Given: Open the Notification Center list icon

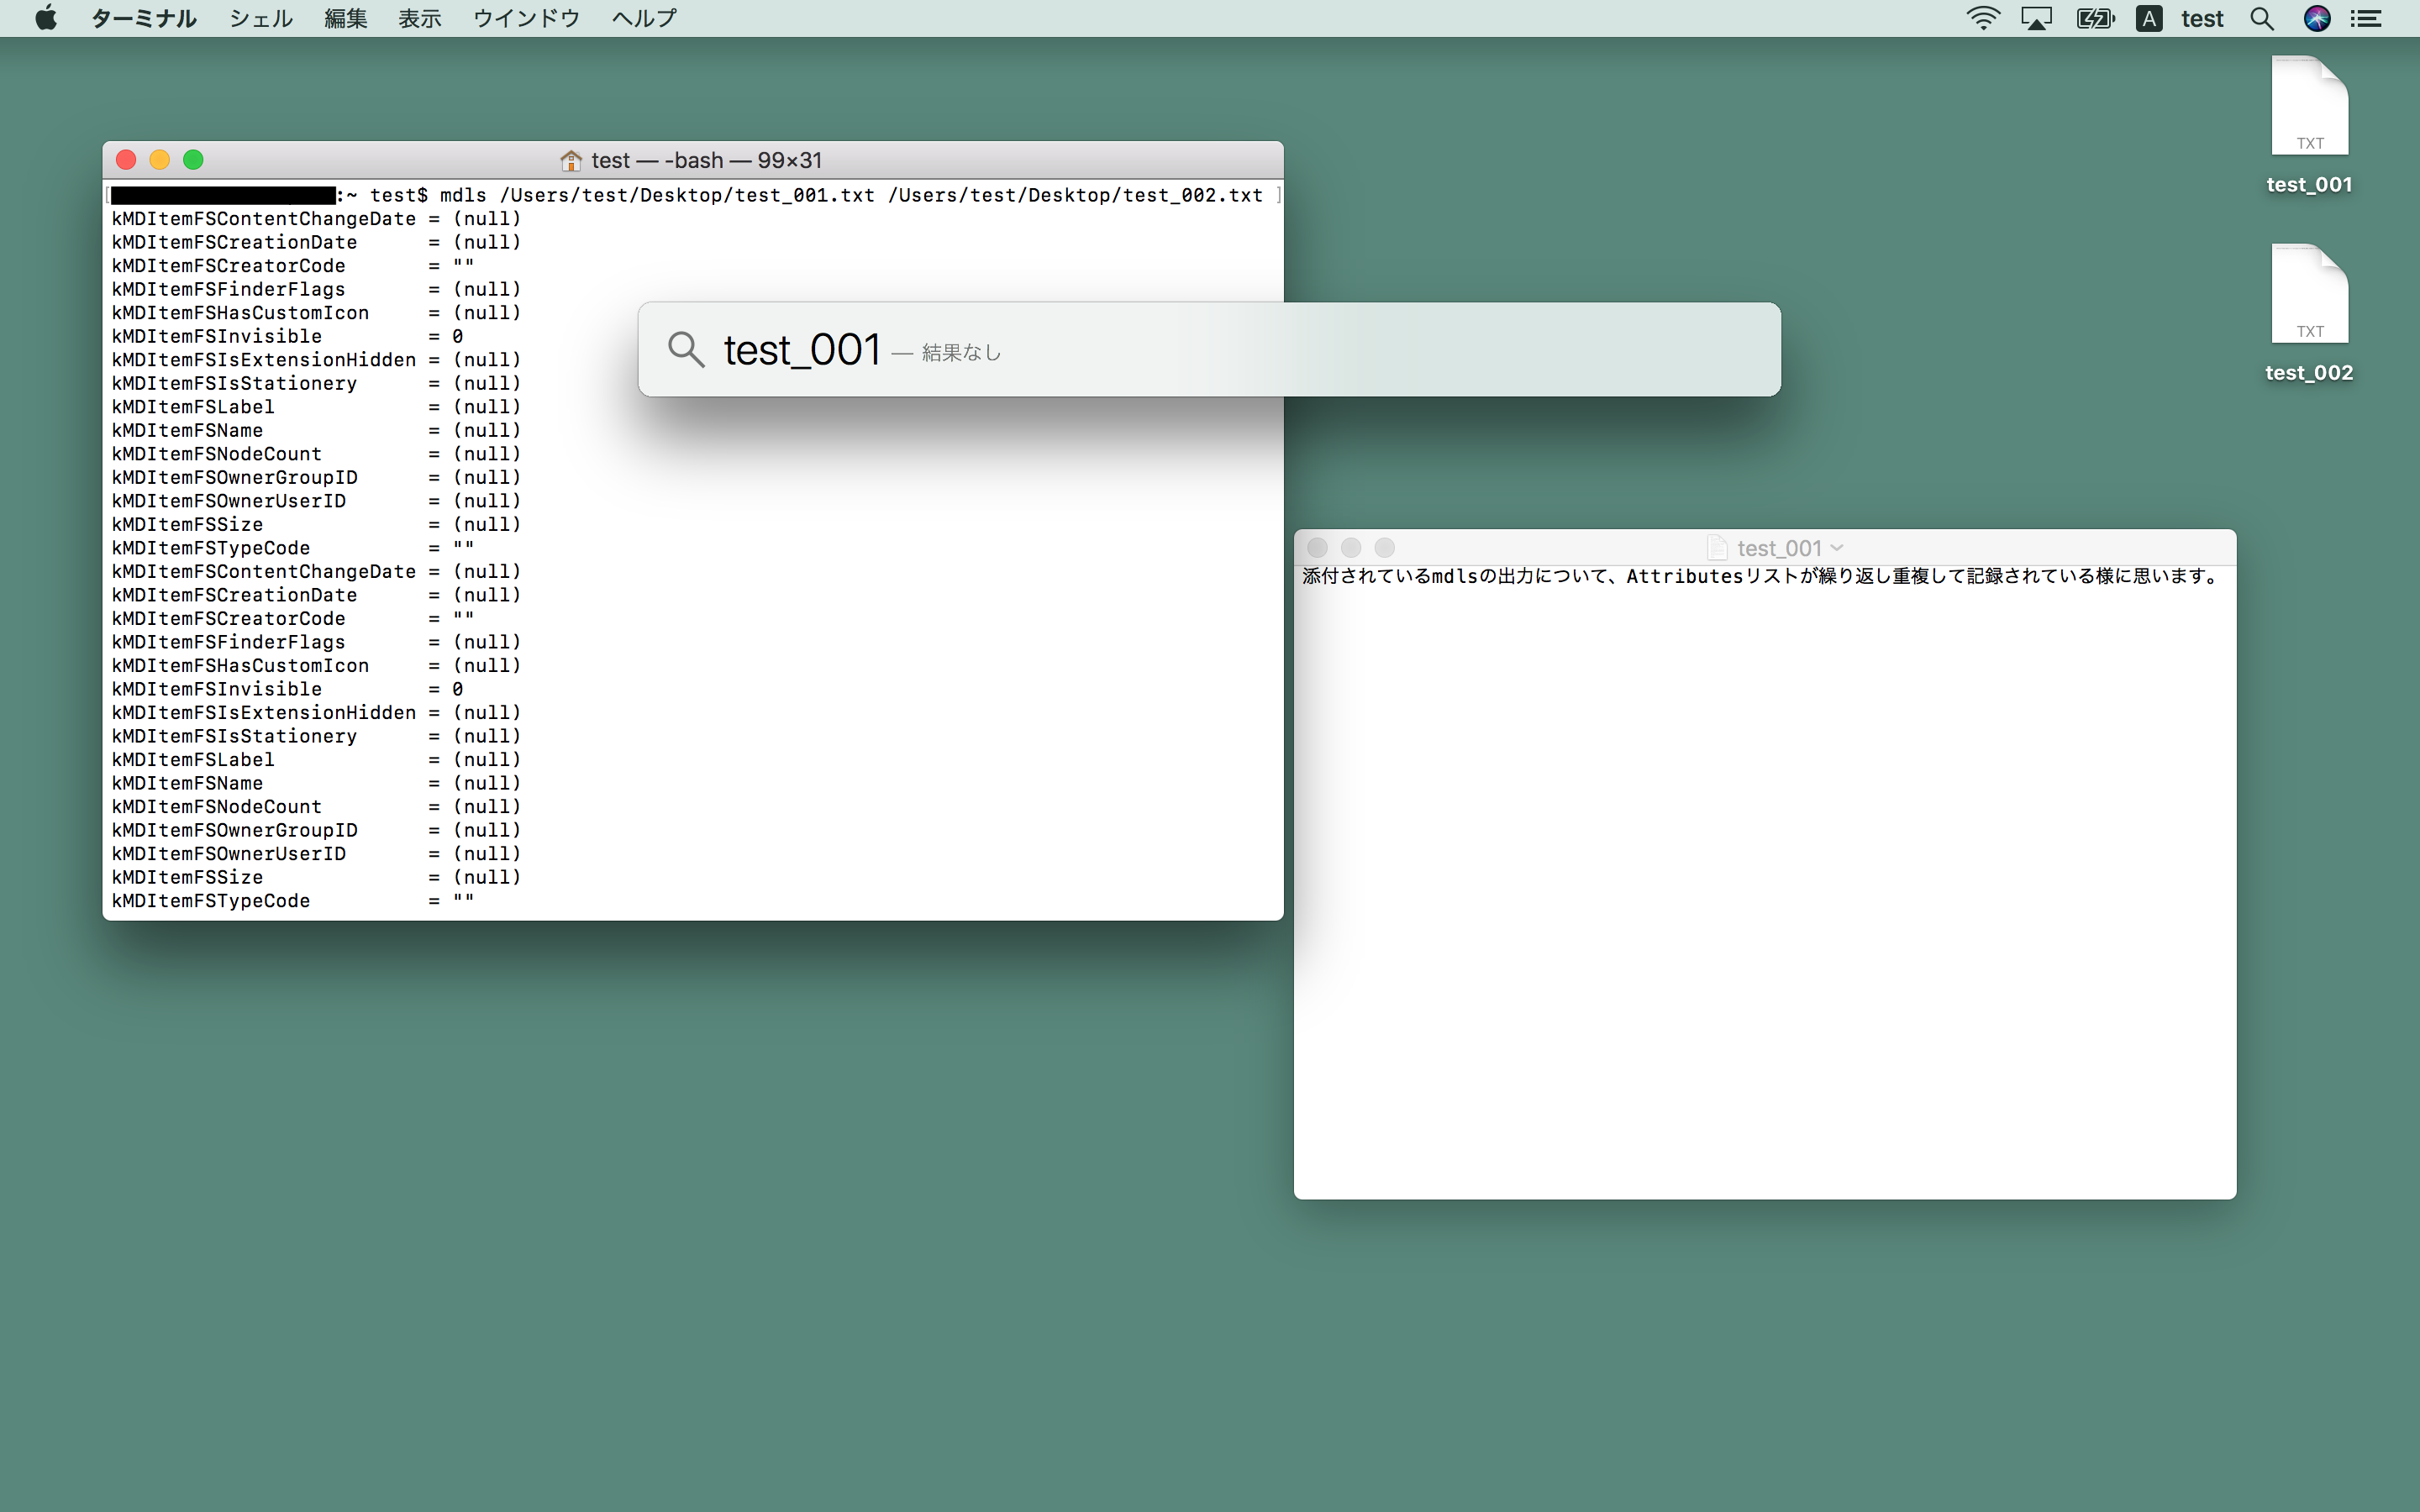Looking at the screenshot, I should pos(2366,18).
